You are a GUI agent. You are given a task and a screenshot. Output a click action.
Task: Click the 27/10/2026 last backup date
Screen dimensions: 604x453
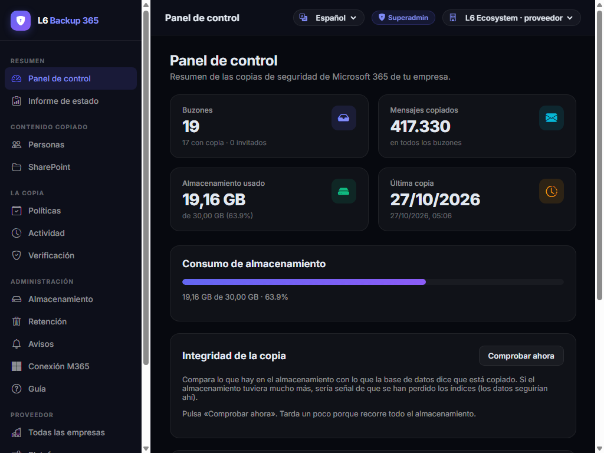(435, 200)
